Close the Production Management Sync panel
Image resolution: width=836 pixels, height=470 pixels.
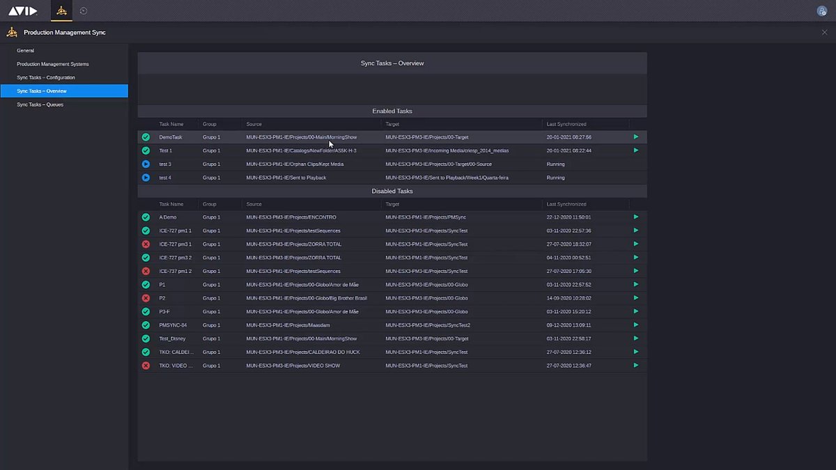click(x=825, y=32)
